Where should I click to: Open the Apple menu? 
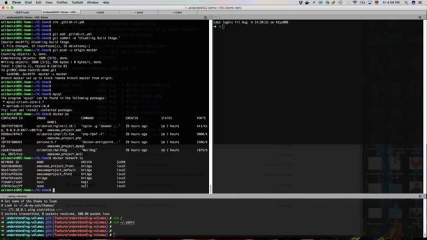point(6,3)
